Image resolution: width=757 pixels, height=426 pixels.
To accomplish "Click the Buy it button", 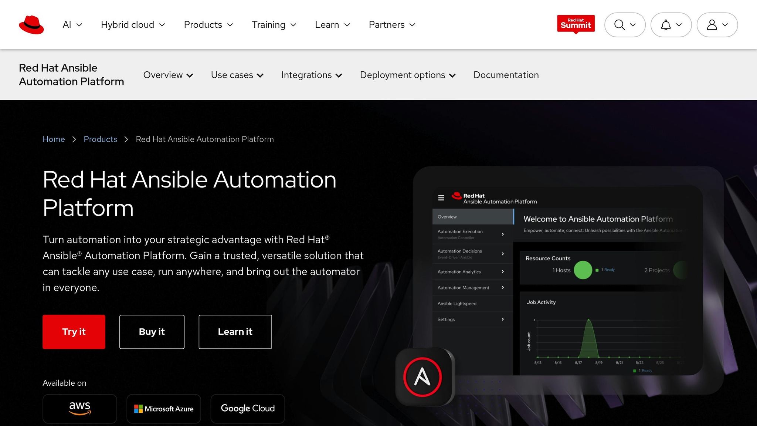I will tap(152, 332).
